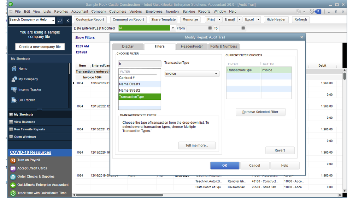Click Hide Header button
This screenshot has width=353, height=198.
coord(276,19)
